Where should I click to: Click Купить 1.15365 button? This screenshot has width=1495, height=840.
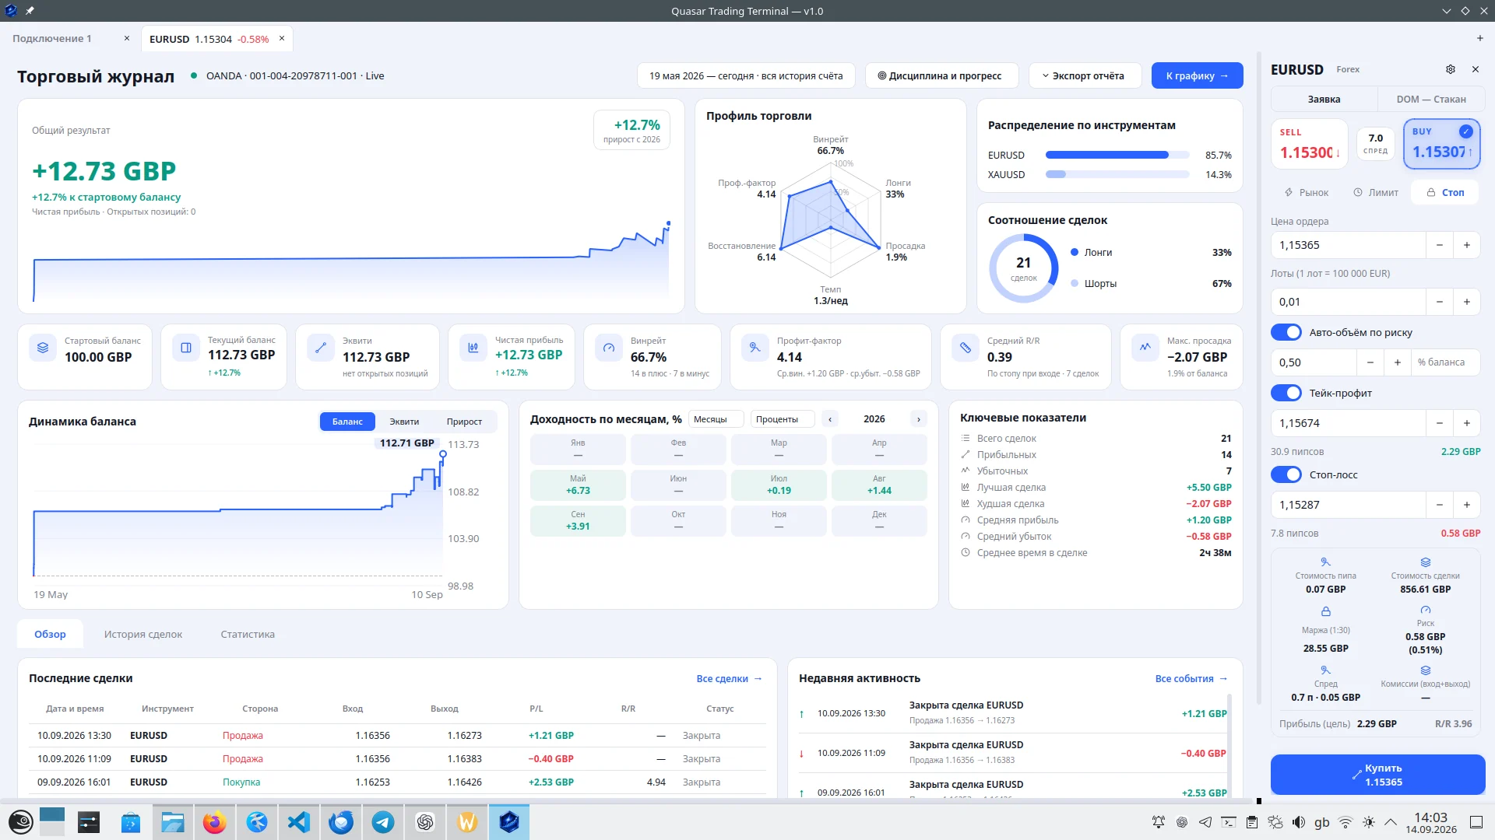point(1377,775)
